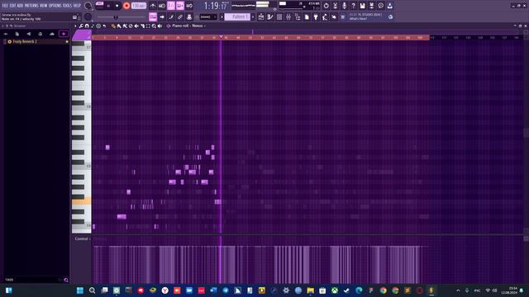
Task: Open Windows Start button in taskbar
Action: tap(79, 290)
